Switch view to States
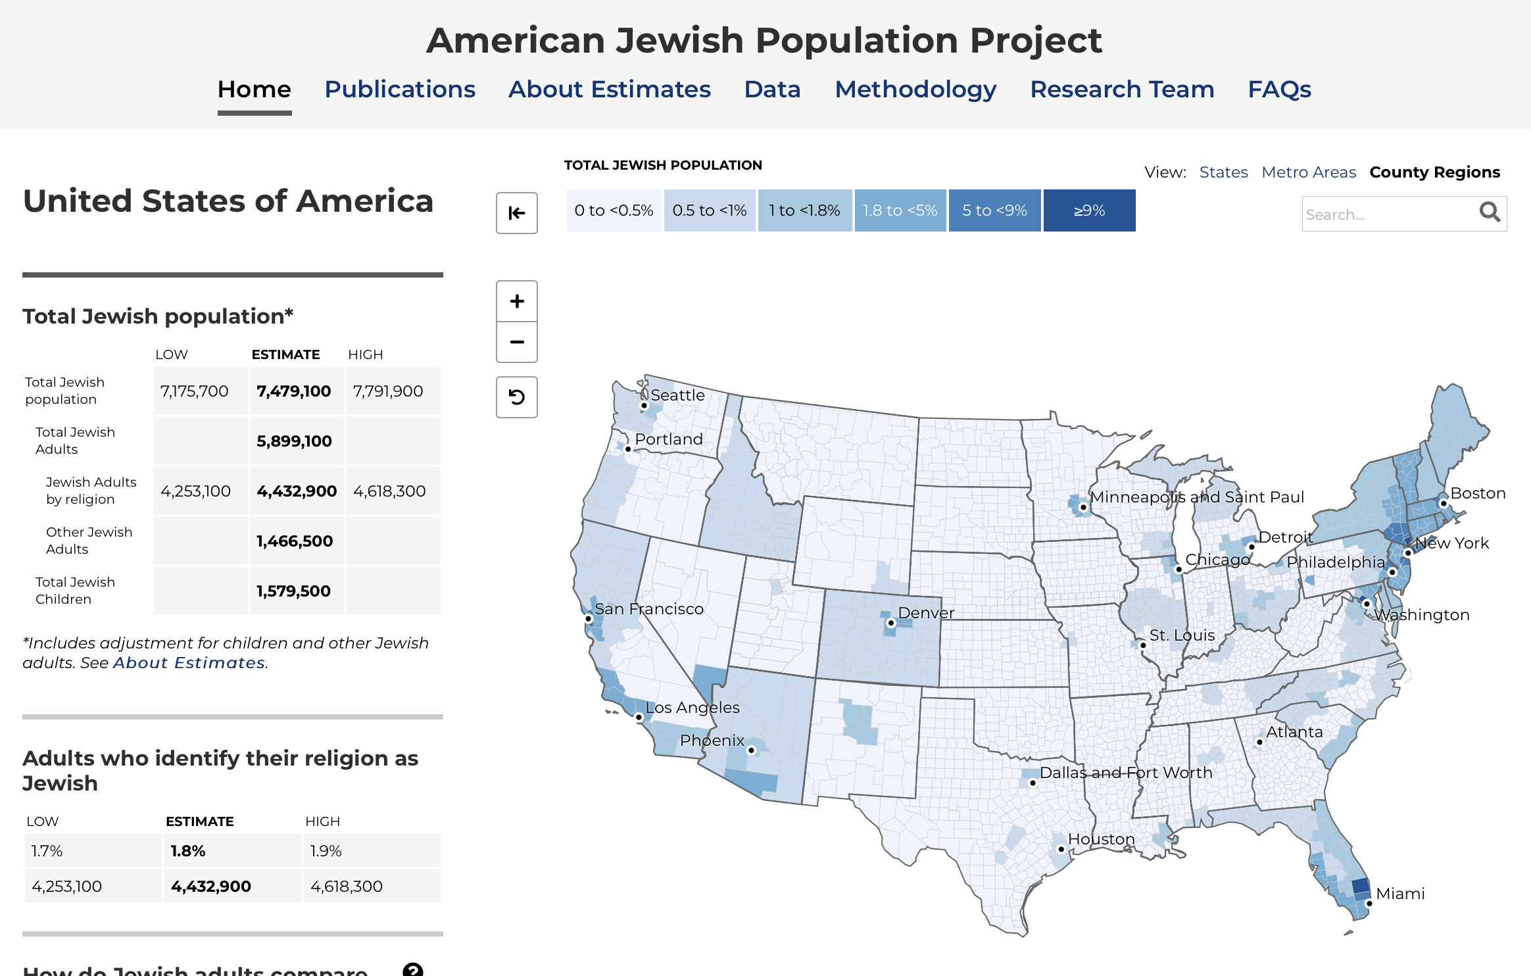Image resolution: width=1531 pixels, height=976 pixels. 1223,172
